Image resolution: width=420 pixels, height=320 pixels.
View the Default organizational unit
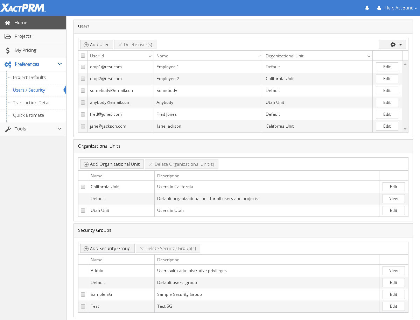393,199
